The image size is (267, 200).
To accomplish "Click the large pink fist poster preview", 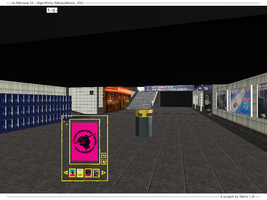I will point(85,142).
